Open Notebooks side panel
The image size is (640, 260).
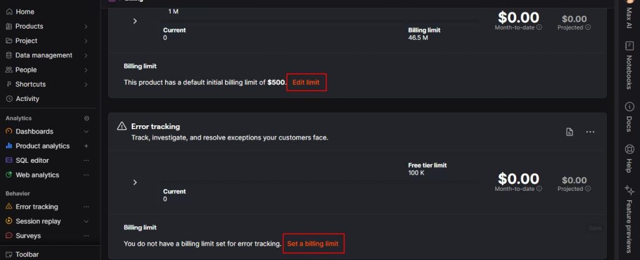coord(629,65)
